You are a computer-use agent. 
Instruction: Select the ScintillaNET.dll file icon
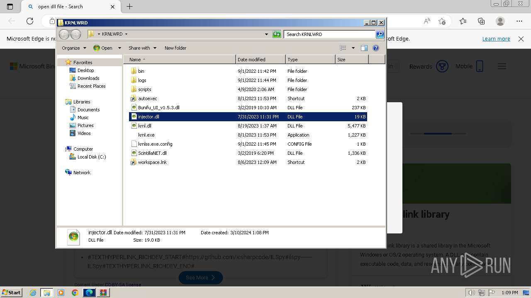point(134,153)
